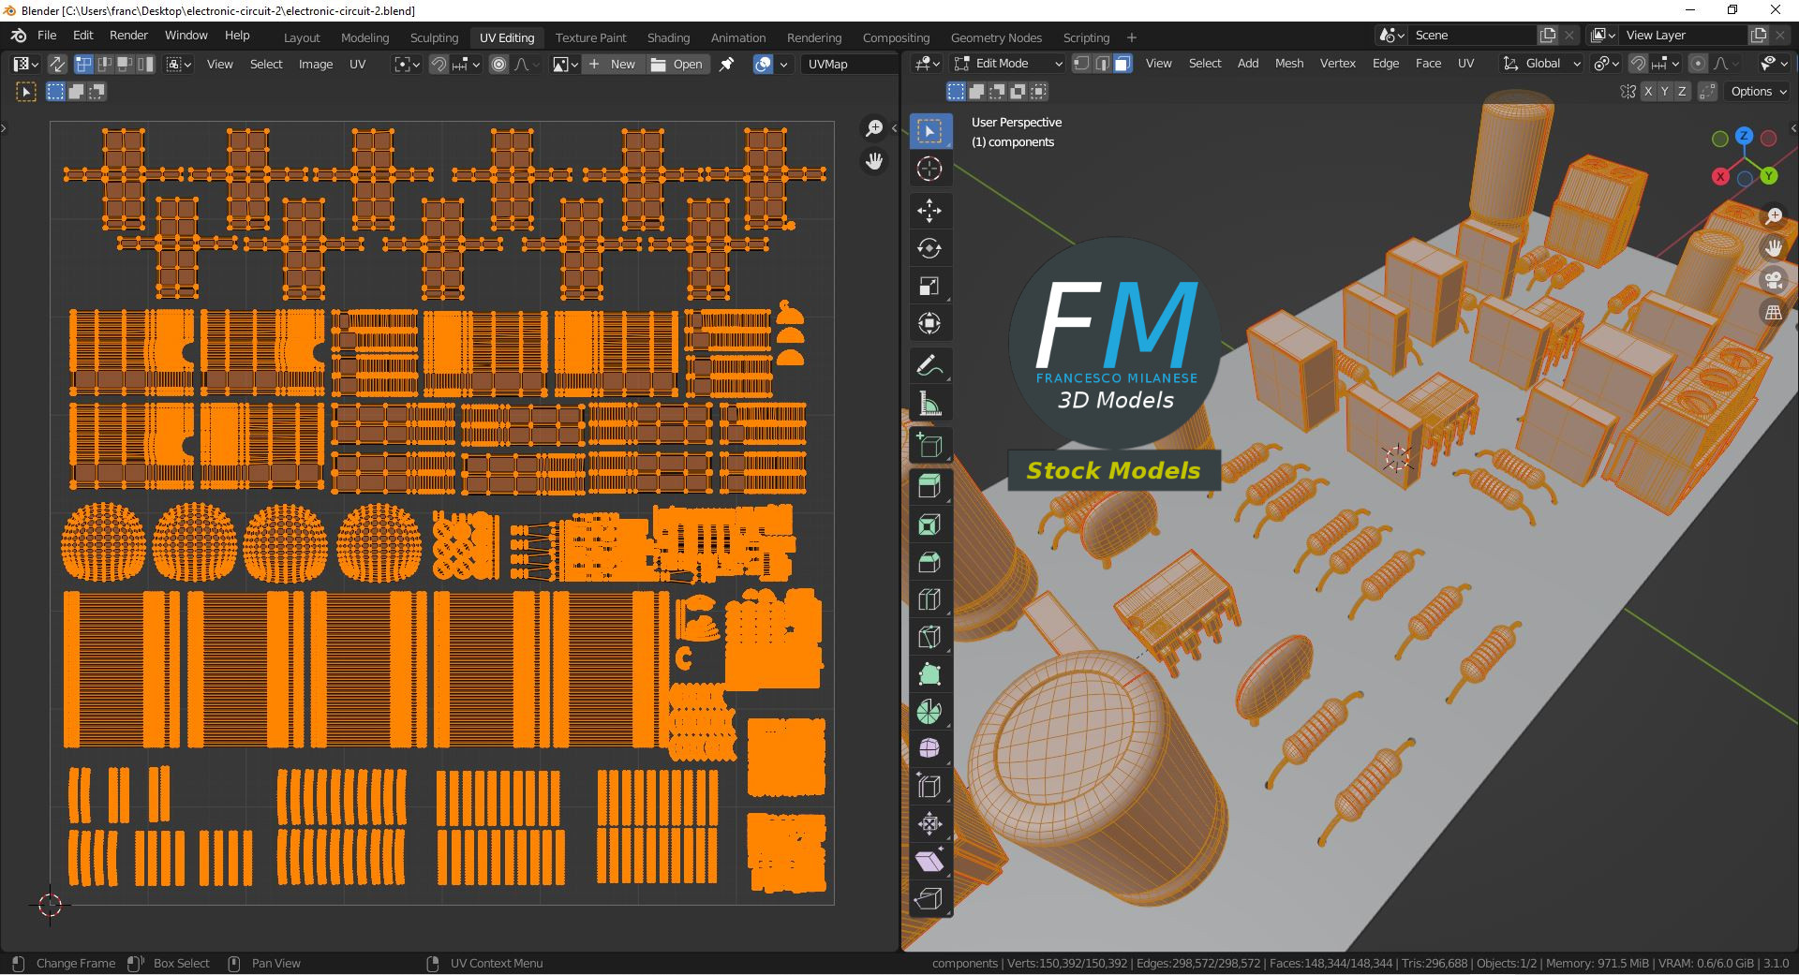This screenshot has height=975, width=1799.
Task: Choose the Scale tool in viewport toolbar
Action: click(x=929, y=287)
